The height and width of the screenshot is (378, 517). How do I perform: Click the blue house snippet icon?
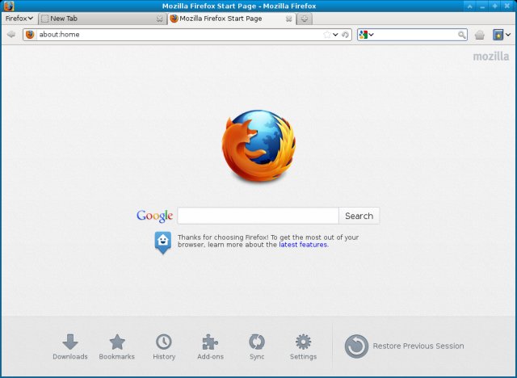point(163,243)
